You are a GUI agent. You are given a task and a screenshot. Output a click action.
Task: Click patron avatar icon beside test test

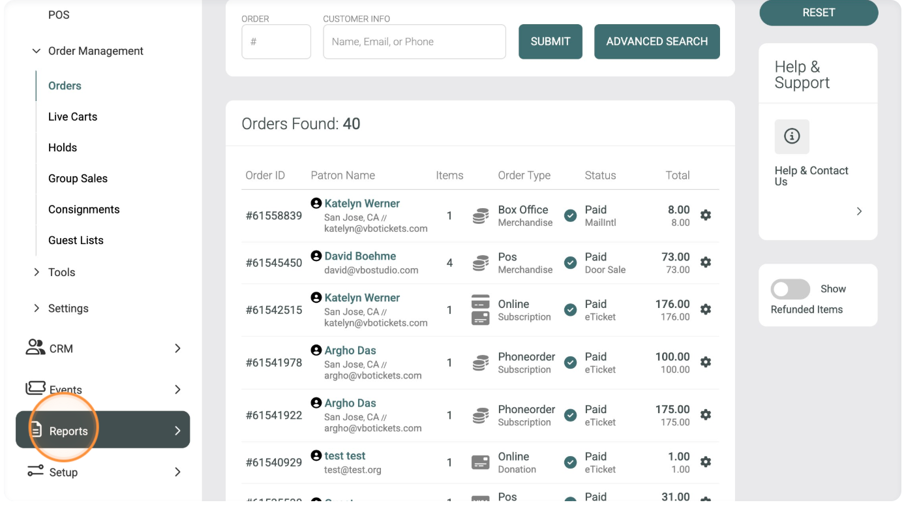coord(316,455)
